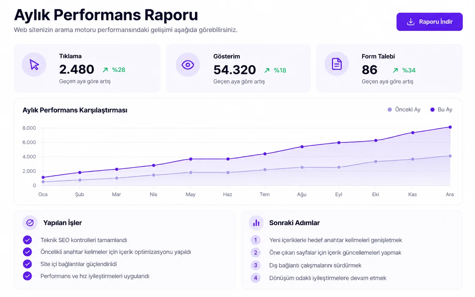Click step number 2 badge in Sonraki Adımlar
This screenshot has width=475, height=297.
(255, 252)
